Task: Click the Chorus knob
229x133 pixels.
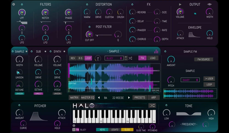Action: point(132,39)
